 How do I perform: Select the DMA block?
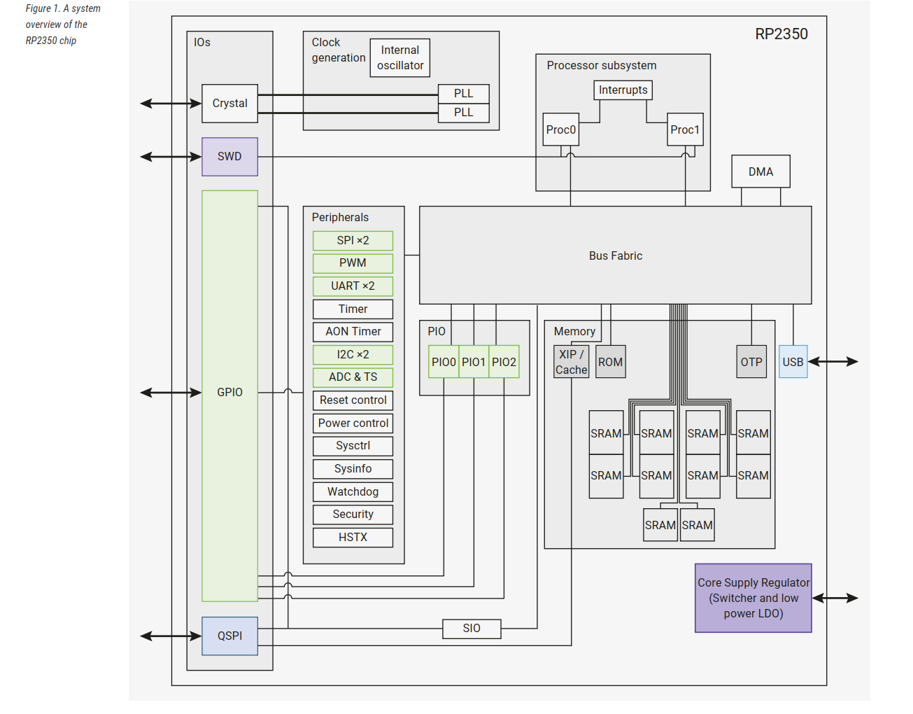(760, 171)
